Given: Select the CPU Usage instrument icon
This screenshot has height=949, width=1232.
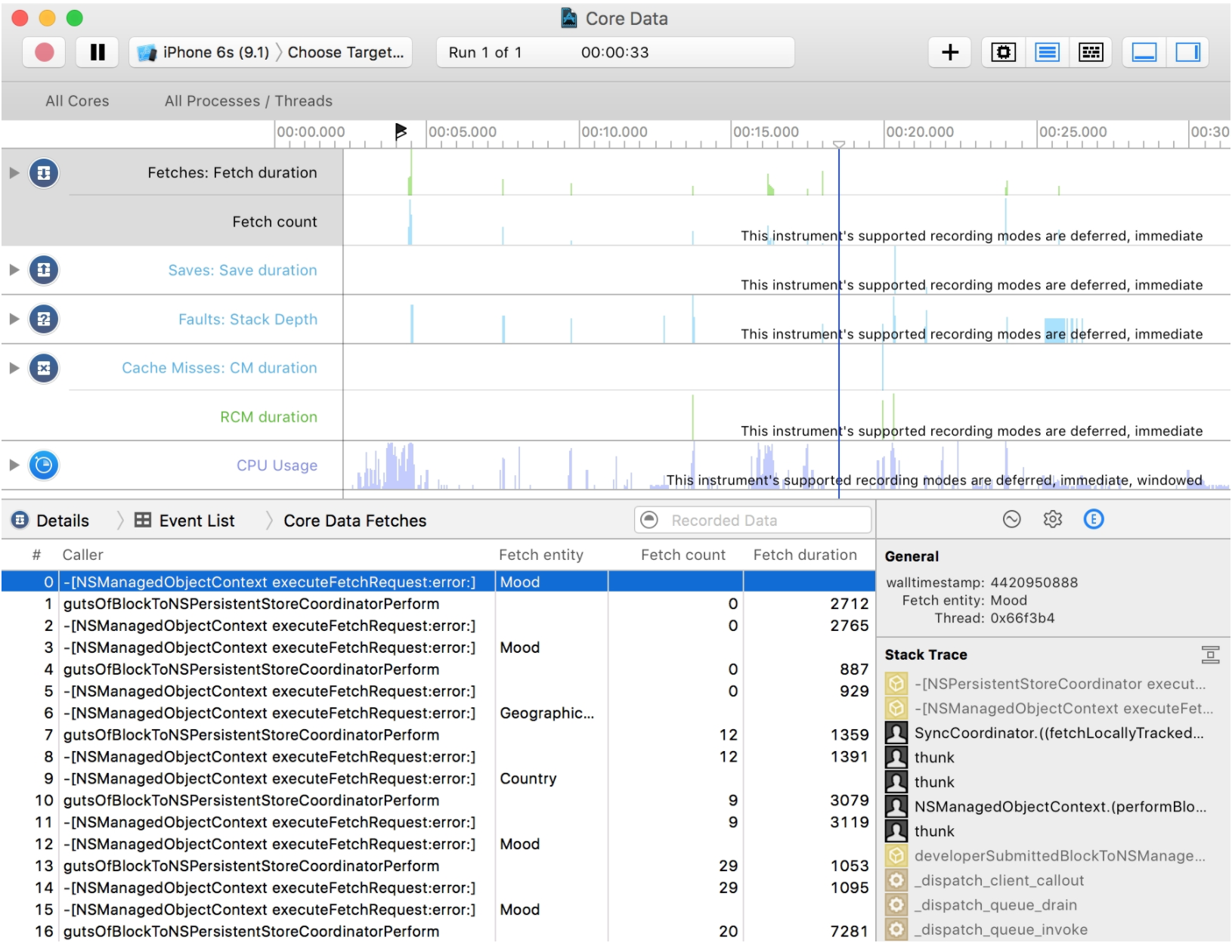Looking at the screenshot, I should [44, 465].
